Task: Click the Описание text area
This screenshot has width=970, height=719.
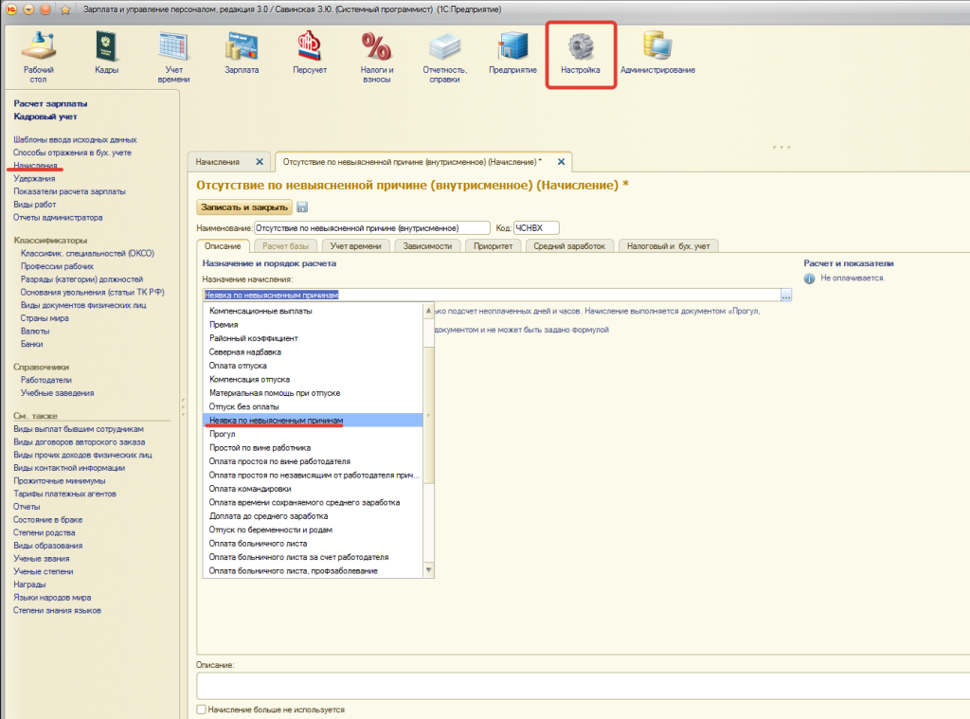Action: 583,686
